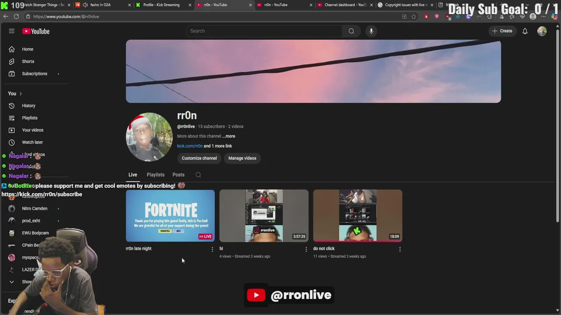Screen dimensions: 561x315
Task: Click Customize channel button
Action: (x=199, y=158)
